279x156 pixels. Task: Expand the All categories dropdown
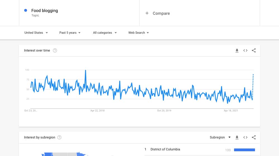(105, 33)
